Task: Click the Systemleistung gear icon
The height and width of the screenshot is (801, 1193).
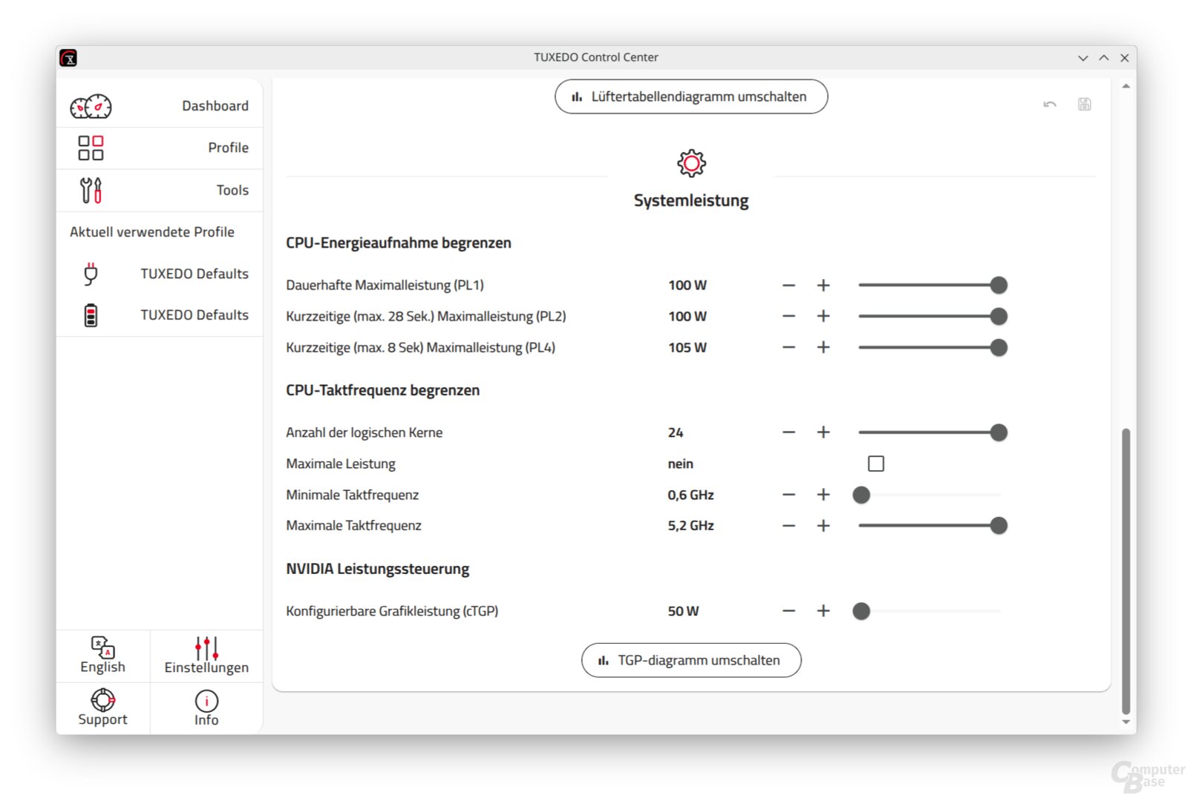Action: tap(691, 163)
